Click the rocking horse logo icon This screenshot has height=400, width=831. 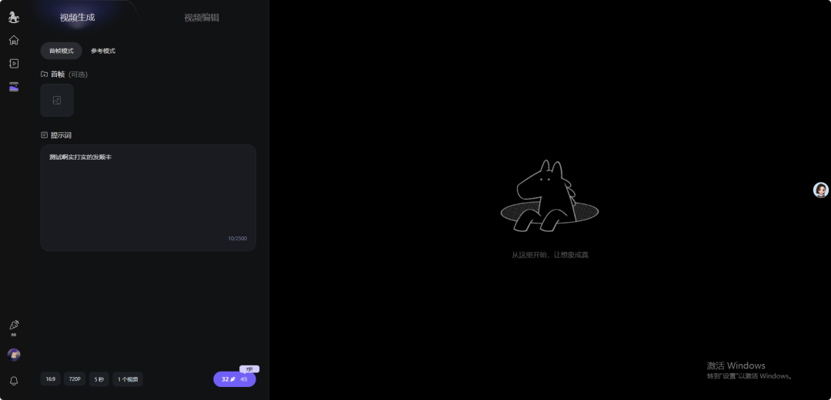point(14,17)
